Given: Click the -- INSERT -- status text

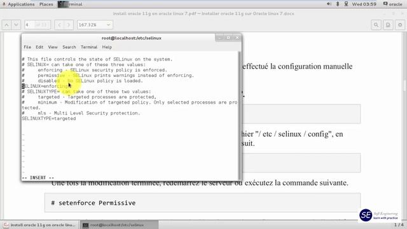Looking at the screenshot, I should 38,177.
